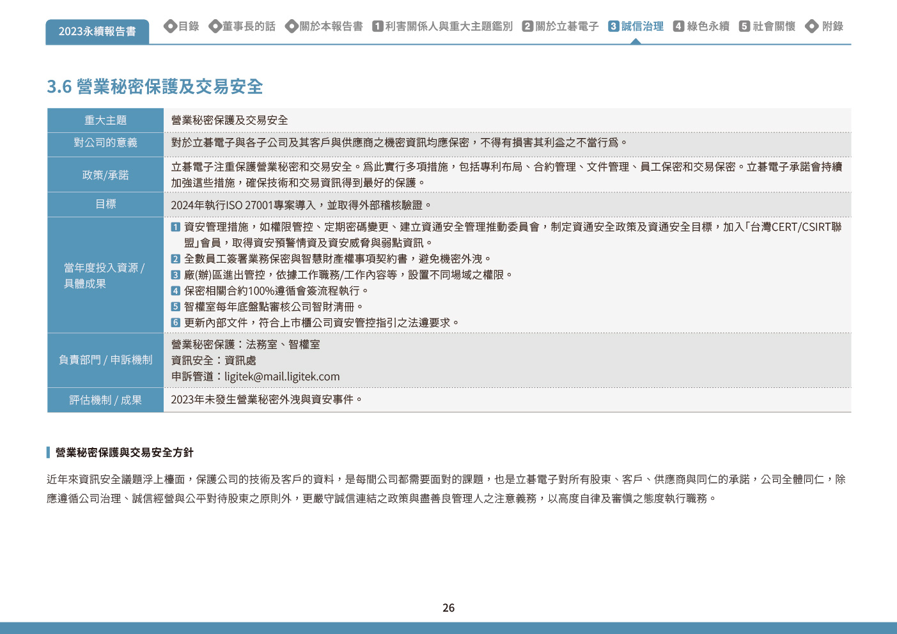The image size is (897, 634).
Task: Click the number 4 badge before 綠色永續
Action: click(679, 26)
